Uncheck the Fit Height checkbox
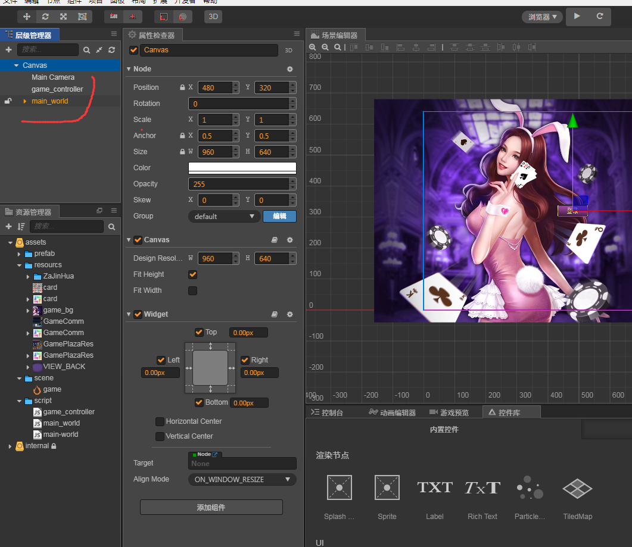The height and width of the screenshot is (547, 632). [192, 275]
